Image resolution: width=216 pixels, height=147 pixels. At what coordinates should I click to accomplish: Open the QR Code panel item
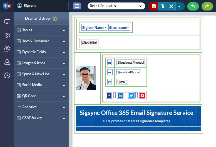(x=41, y=96)
